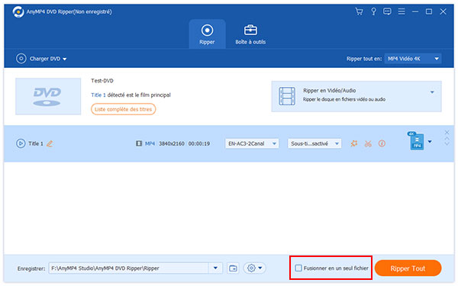Open the scissors cut tool

368,143
